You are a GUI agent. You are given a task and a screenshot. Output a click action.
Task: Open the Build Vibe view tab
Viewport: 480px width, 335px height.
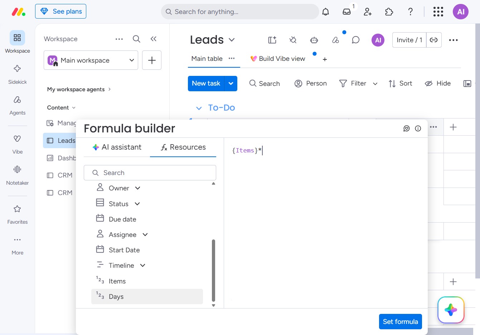[278, 59]
